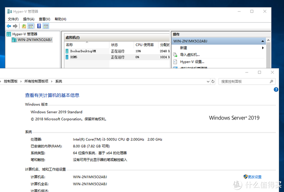Click 系统 in the address breadcrumb
284x192 pixels.
tap(58, 81)
